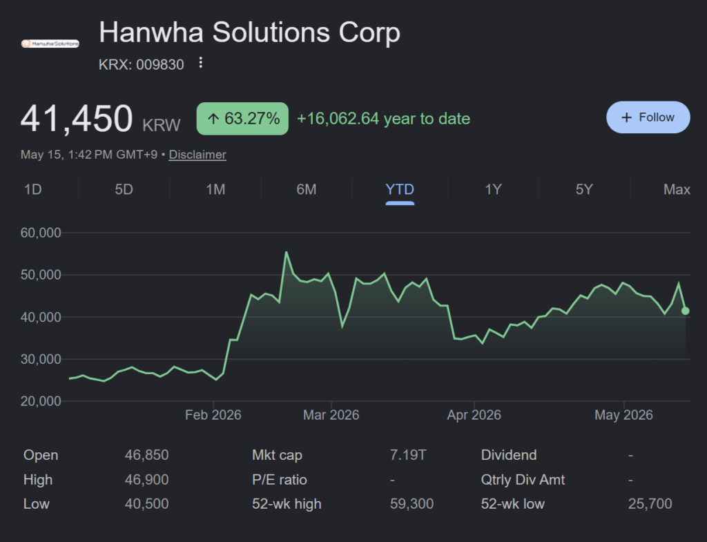
Task: Click the KRX: 009830 ticker text
Action: pyautogui.click(x=141, y=64)
